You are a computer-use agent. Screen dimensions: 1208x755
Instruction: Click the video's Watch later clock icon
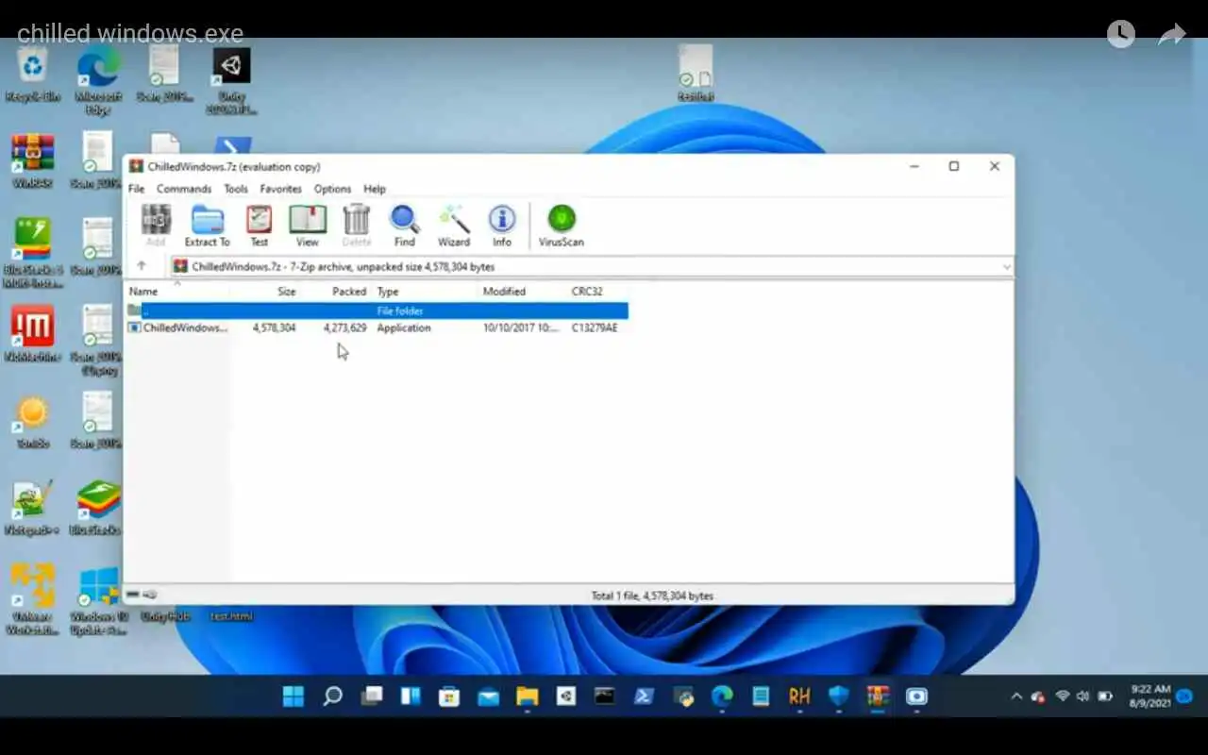[x=1121, y=34]
